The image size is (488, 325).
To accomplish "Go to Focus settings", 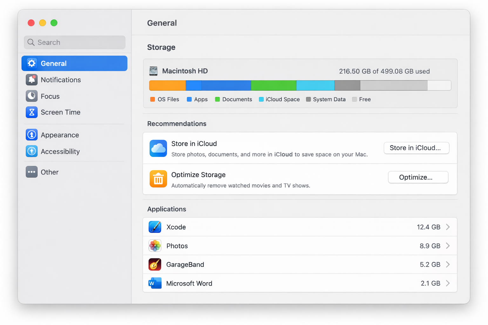I will (74, 96).
